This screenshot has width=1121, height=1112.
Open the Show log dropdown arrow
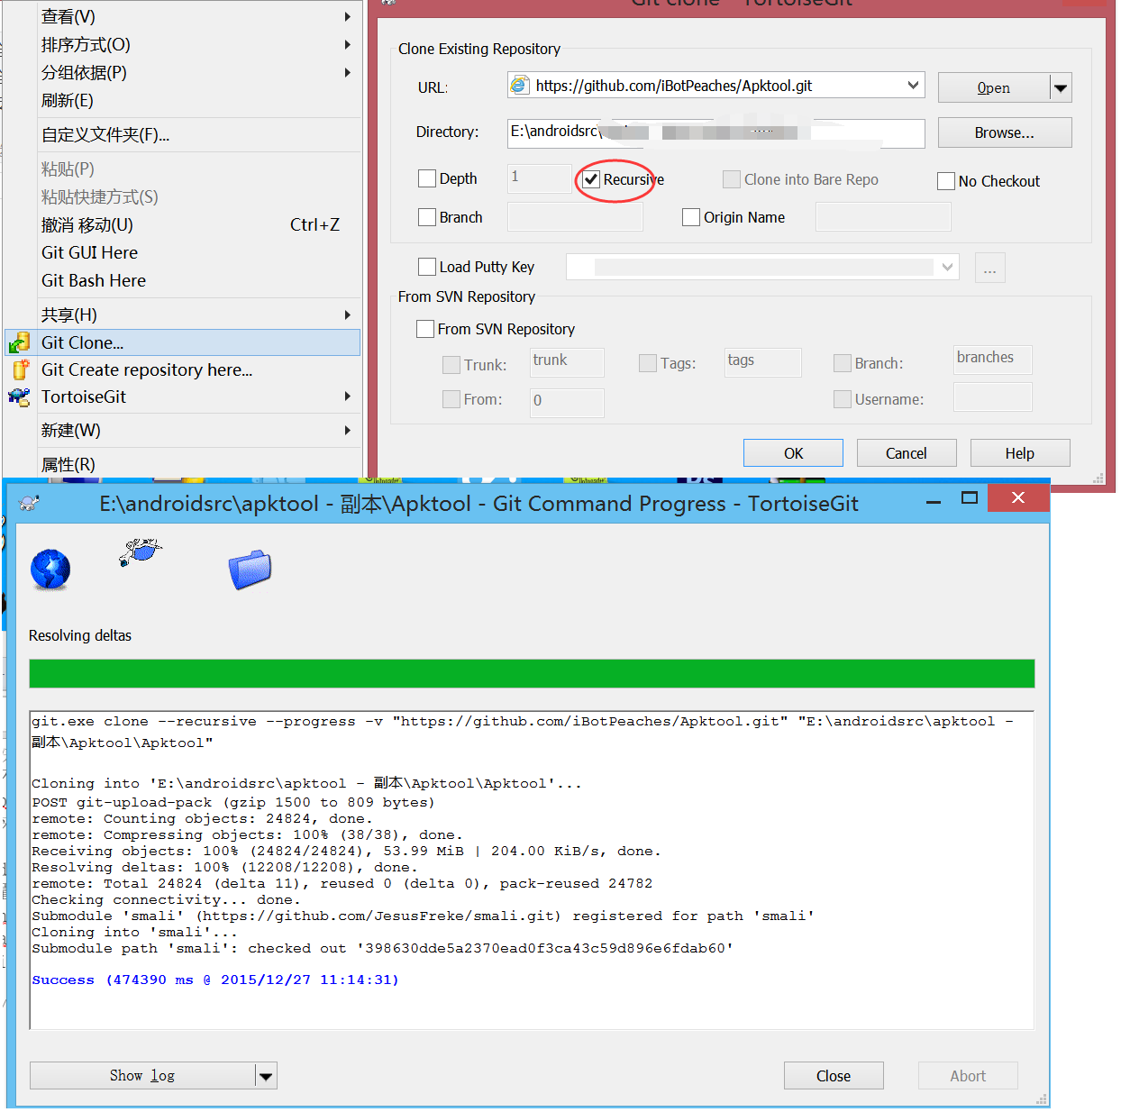(265, 1076)
